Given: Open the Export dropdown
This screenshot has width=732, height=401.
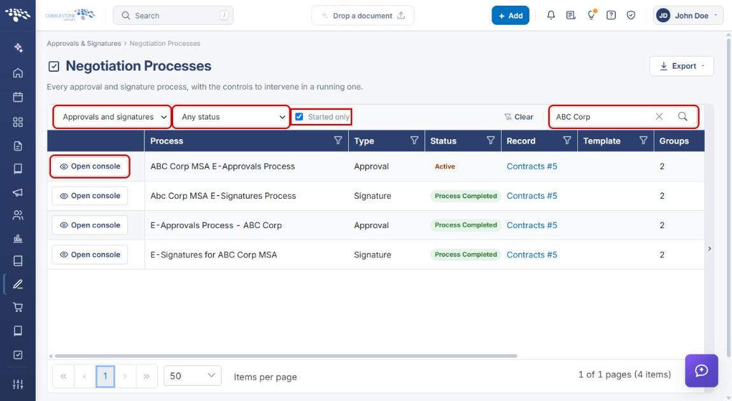Looking at the screenshot, I should point(682,66).
